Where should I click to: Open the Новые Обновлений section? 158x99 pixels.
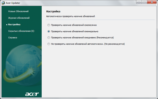coord(18,11)
